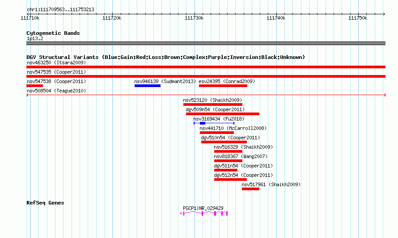Image resolution: width=398 pixels, height=238 pixels.
Task: Open the nsv517961 (Shaikh2009) label
Action: (271, 184)
